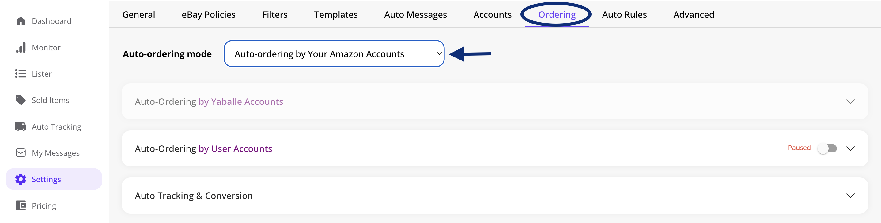Image resolution: width=881 pixels, height=223 pixels.
Task: Open Sold Items tag icon
Action: [x=21, y=100]
